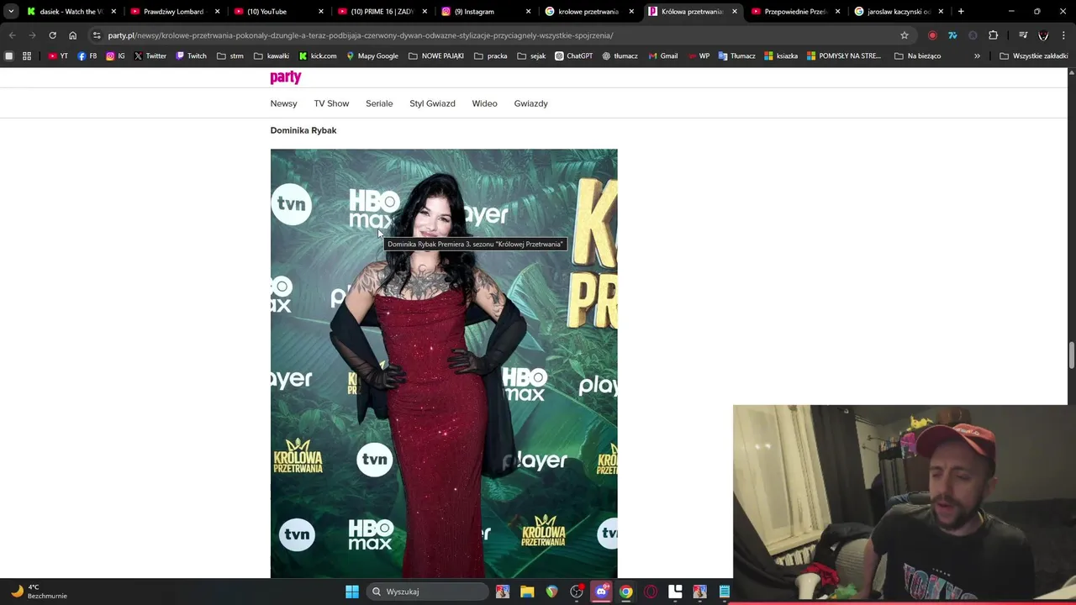Go to the browser home page icon

pyautogui.click(x=72, y=35)
